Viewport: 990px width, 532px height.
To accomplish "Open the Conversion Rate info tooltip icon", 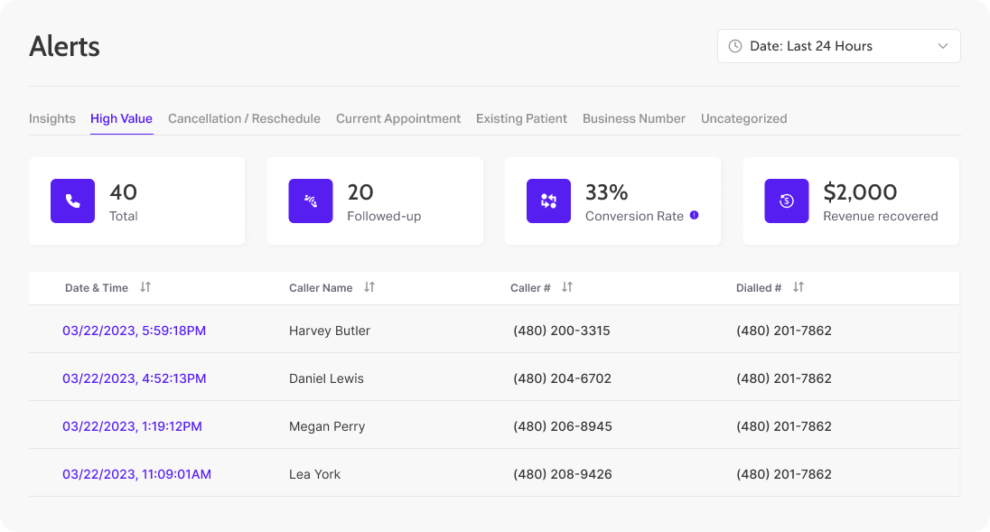I will point(693,216).
